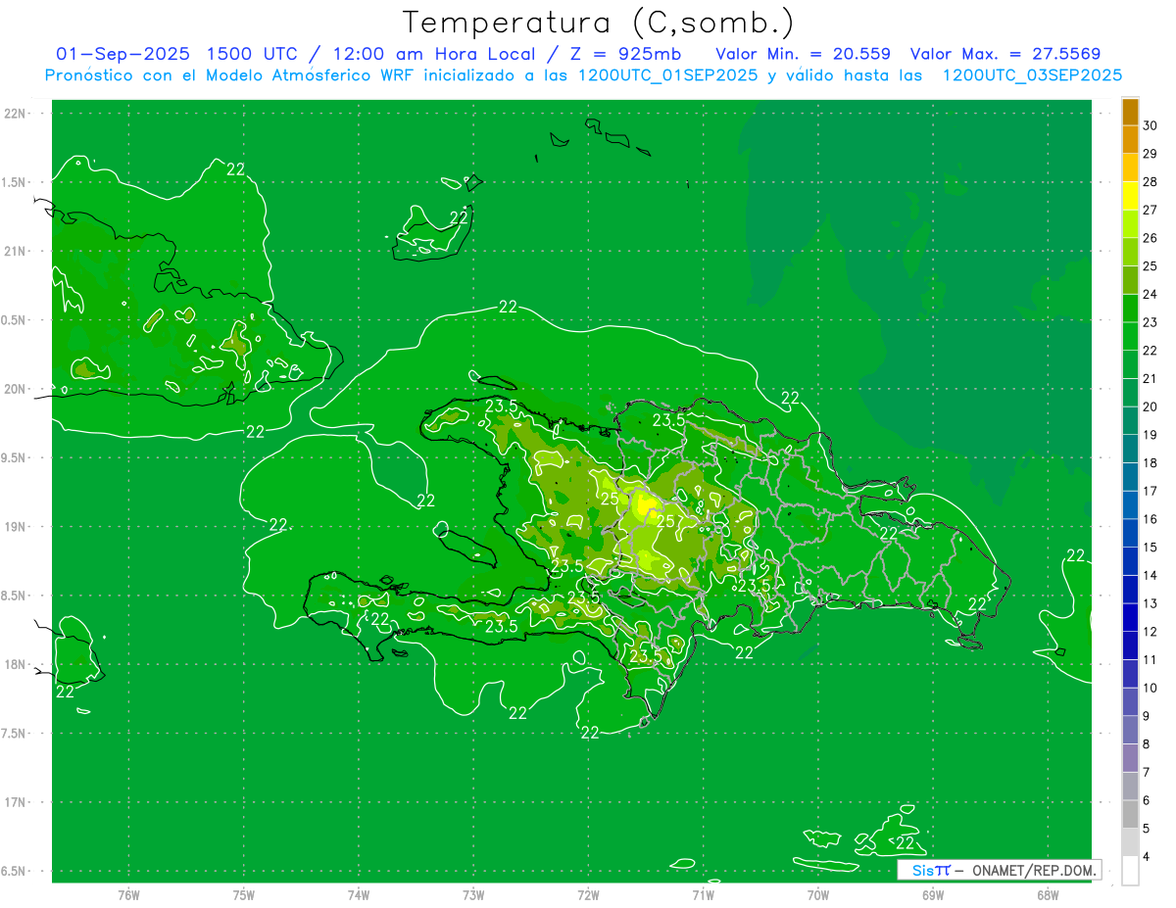Viewport: 1176px width, 908px height.
Task: Click the "74W" longitude axis label
Action: coord(359,895)
